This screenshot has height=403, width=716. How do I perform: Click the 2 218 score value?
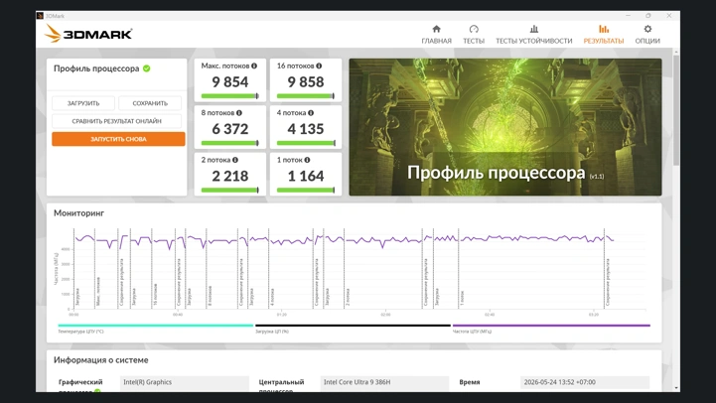229,176
